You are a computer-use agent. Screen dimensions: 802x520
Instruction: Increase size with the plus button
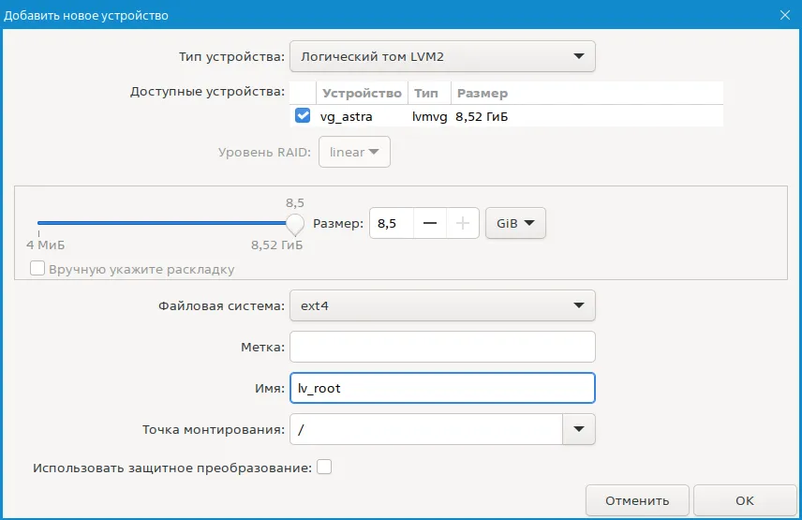tap(463, 223)
